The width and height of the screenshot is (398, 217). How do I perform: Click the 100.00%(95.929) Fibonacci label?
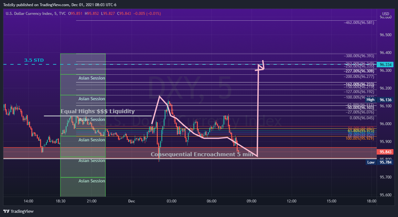360,138
